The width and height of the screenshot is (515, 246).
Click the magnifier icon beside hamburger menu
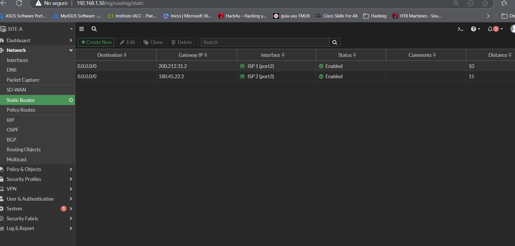click(x=94, y=29)
